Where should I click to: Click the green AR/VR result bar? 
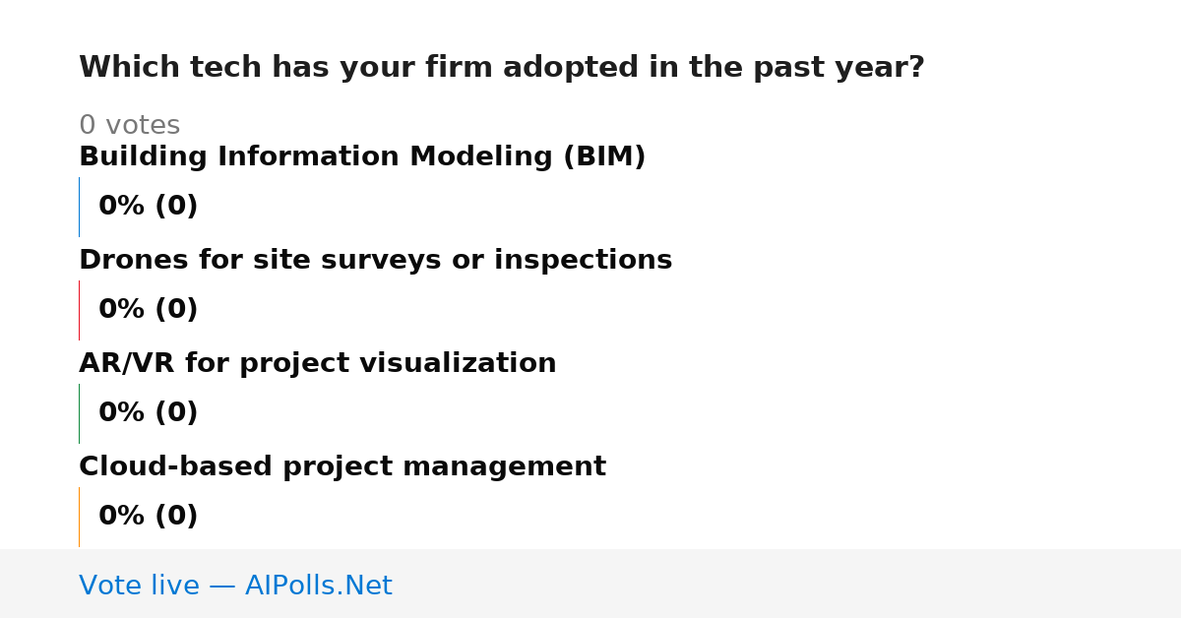[x=79, y=413]
